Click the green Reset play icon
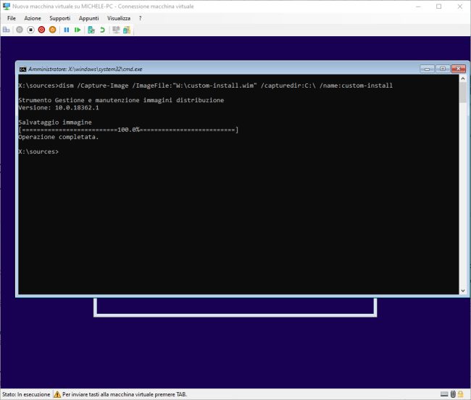This screenshot has width=471, height=400. [78, 30]
